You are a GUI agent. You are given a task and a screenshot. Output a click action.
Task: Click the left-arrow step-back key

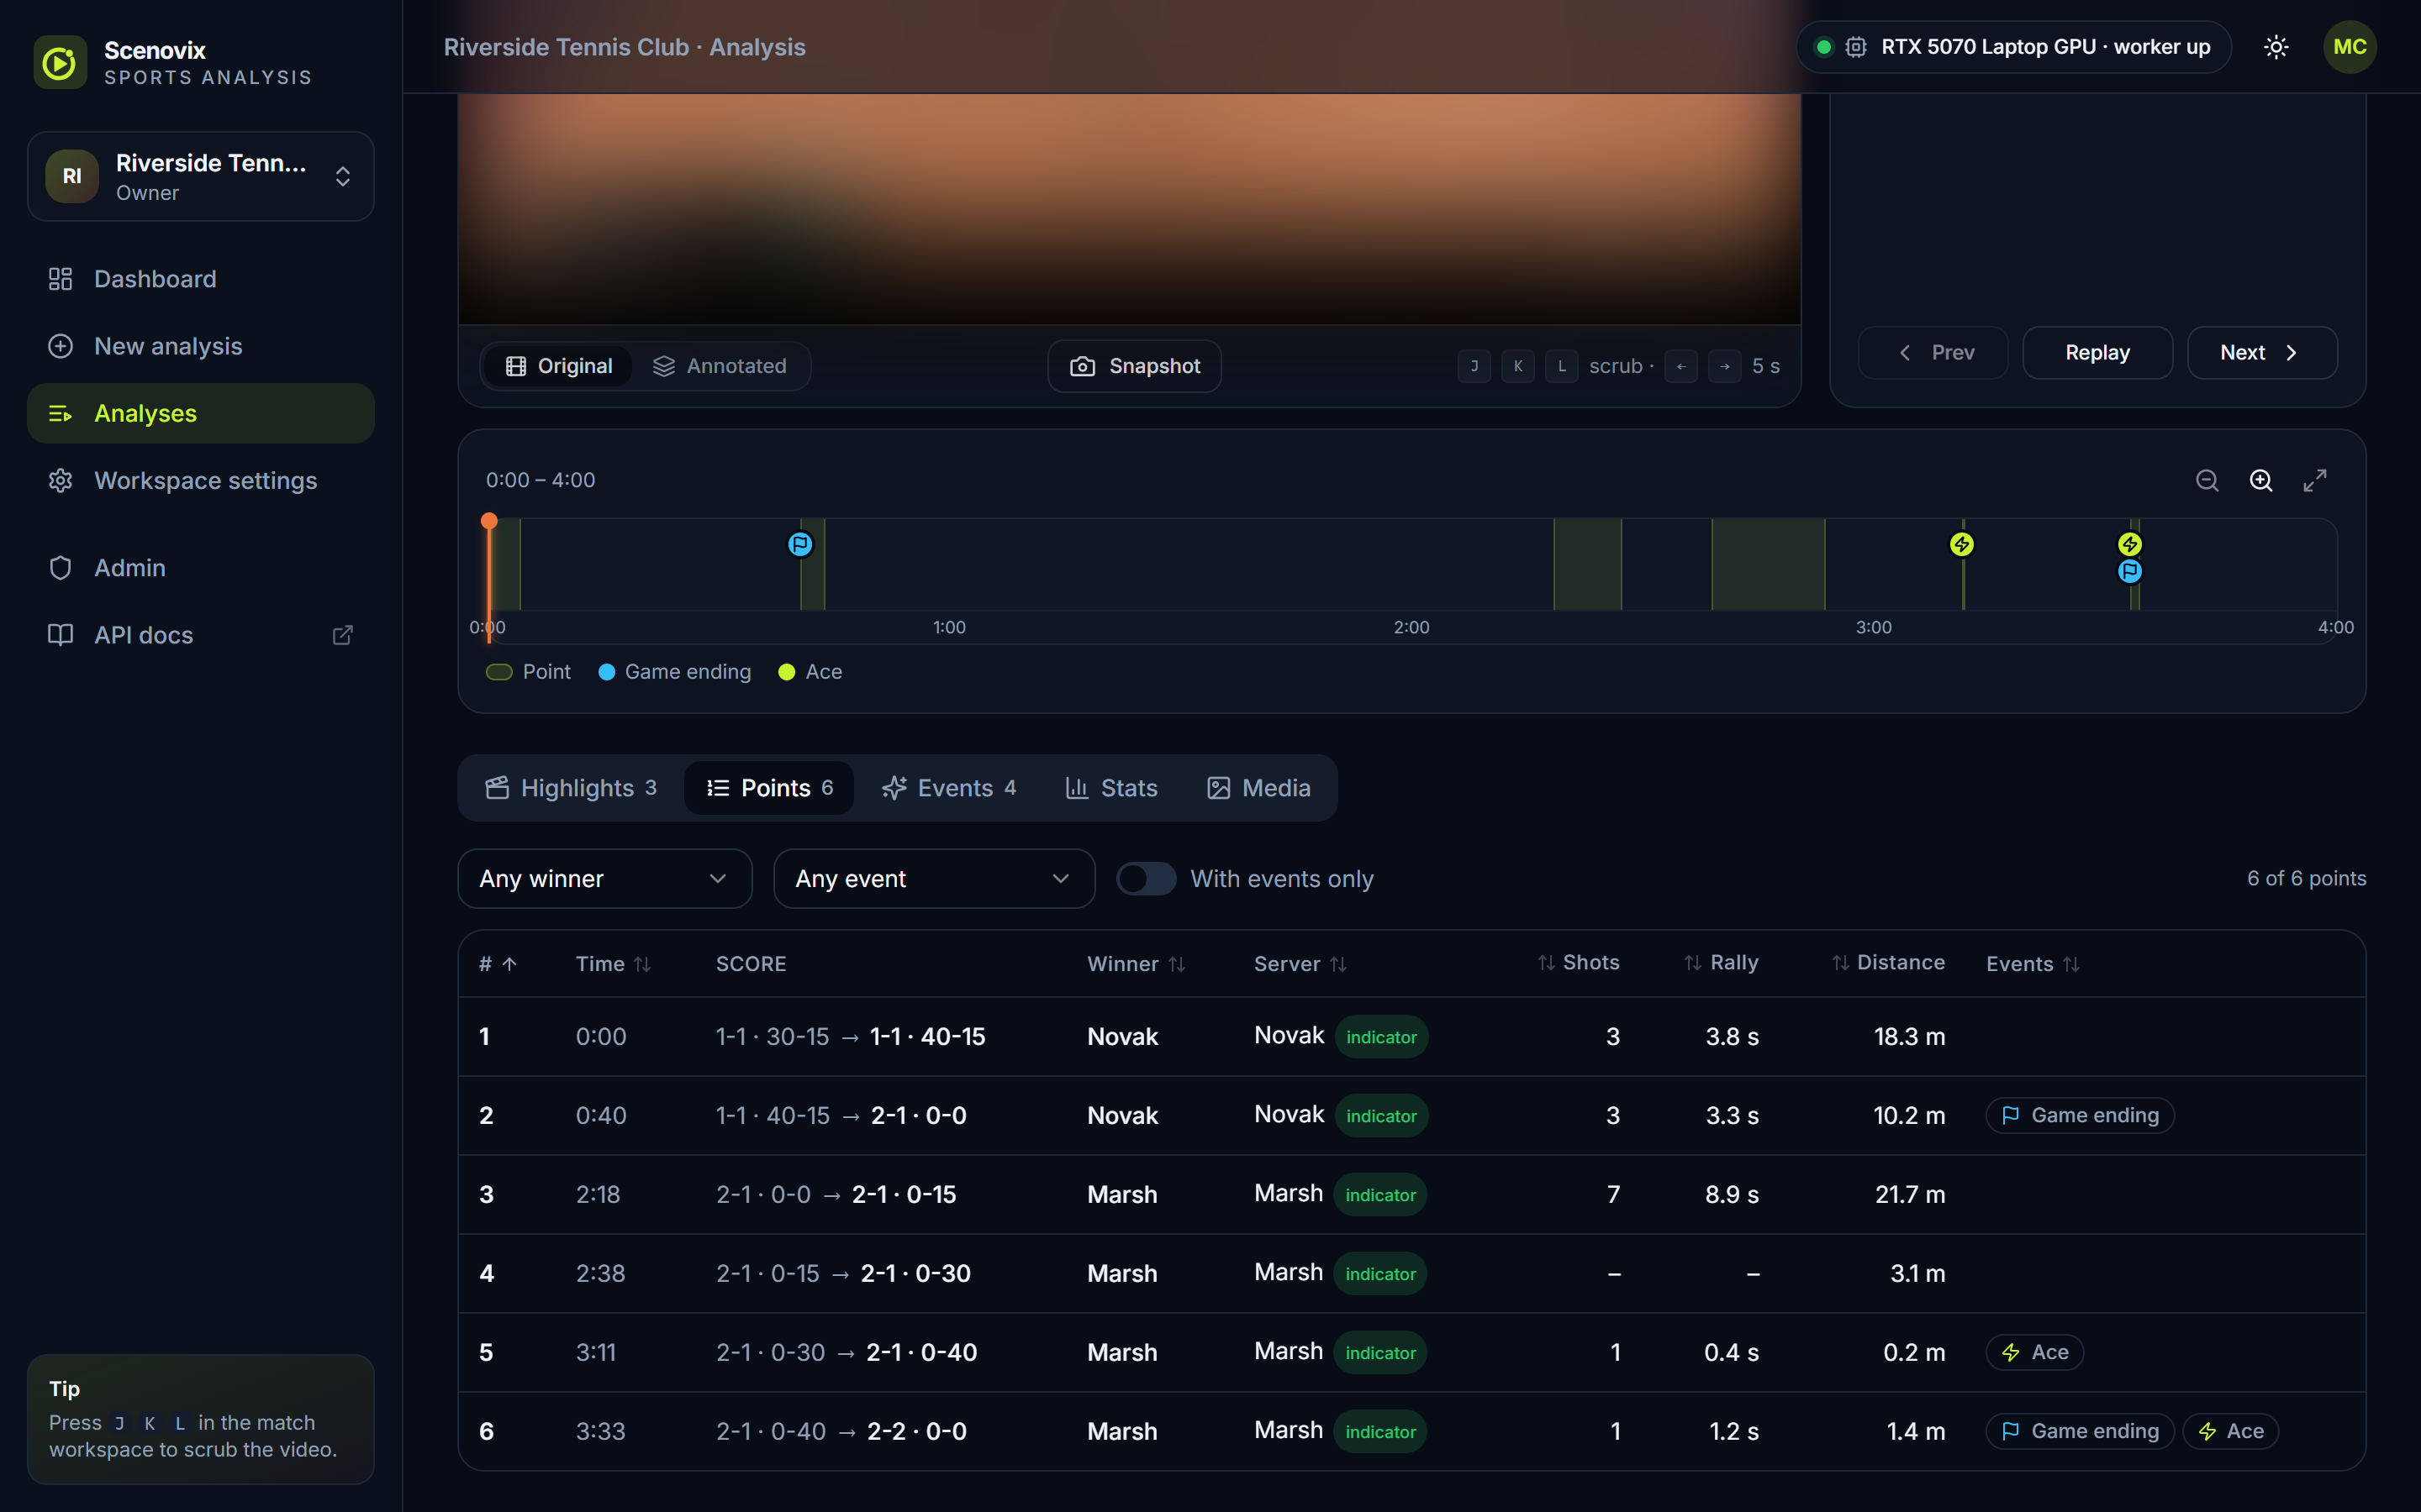pos(1680,366)
